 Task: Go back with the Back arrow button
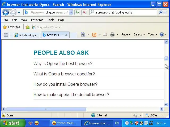tap(6, 12)
